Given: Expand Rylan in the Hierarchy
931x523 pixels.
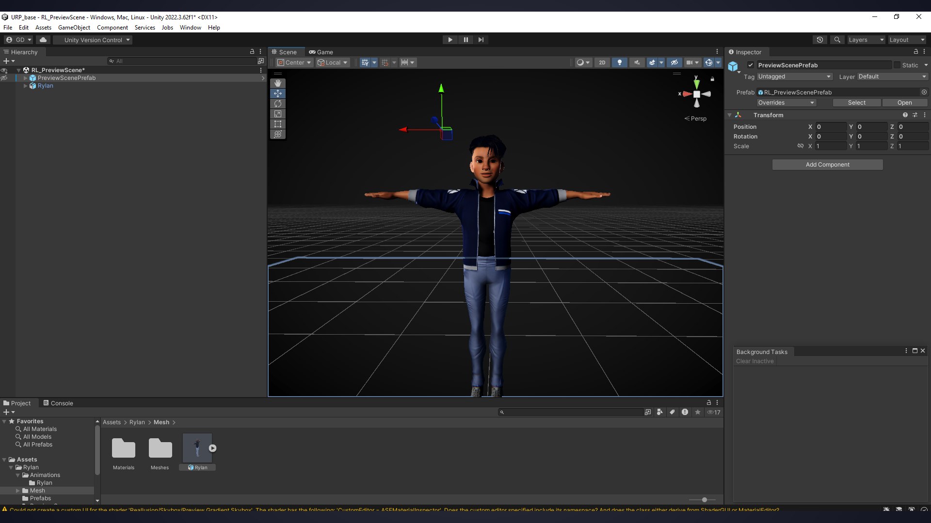Looking at the screenshot, I should [26, 86].
